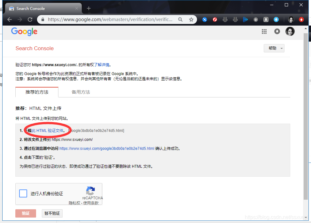Click the blue play-arrow extension icon
311x223 pixels.
tap(245, 19)
